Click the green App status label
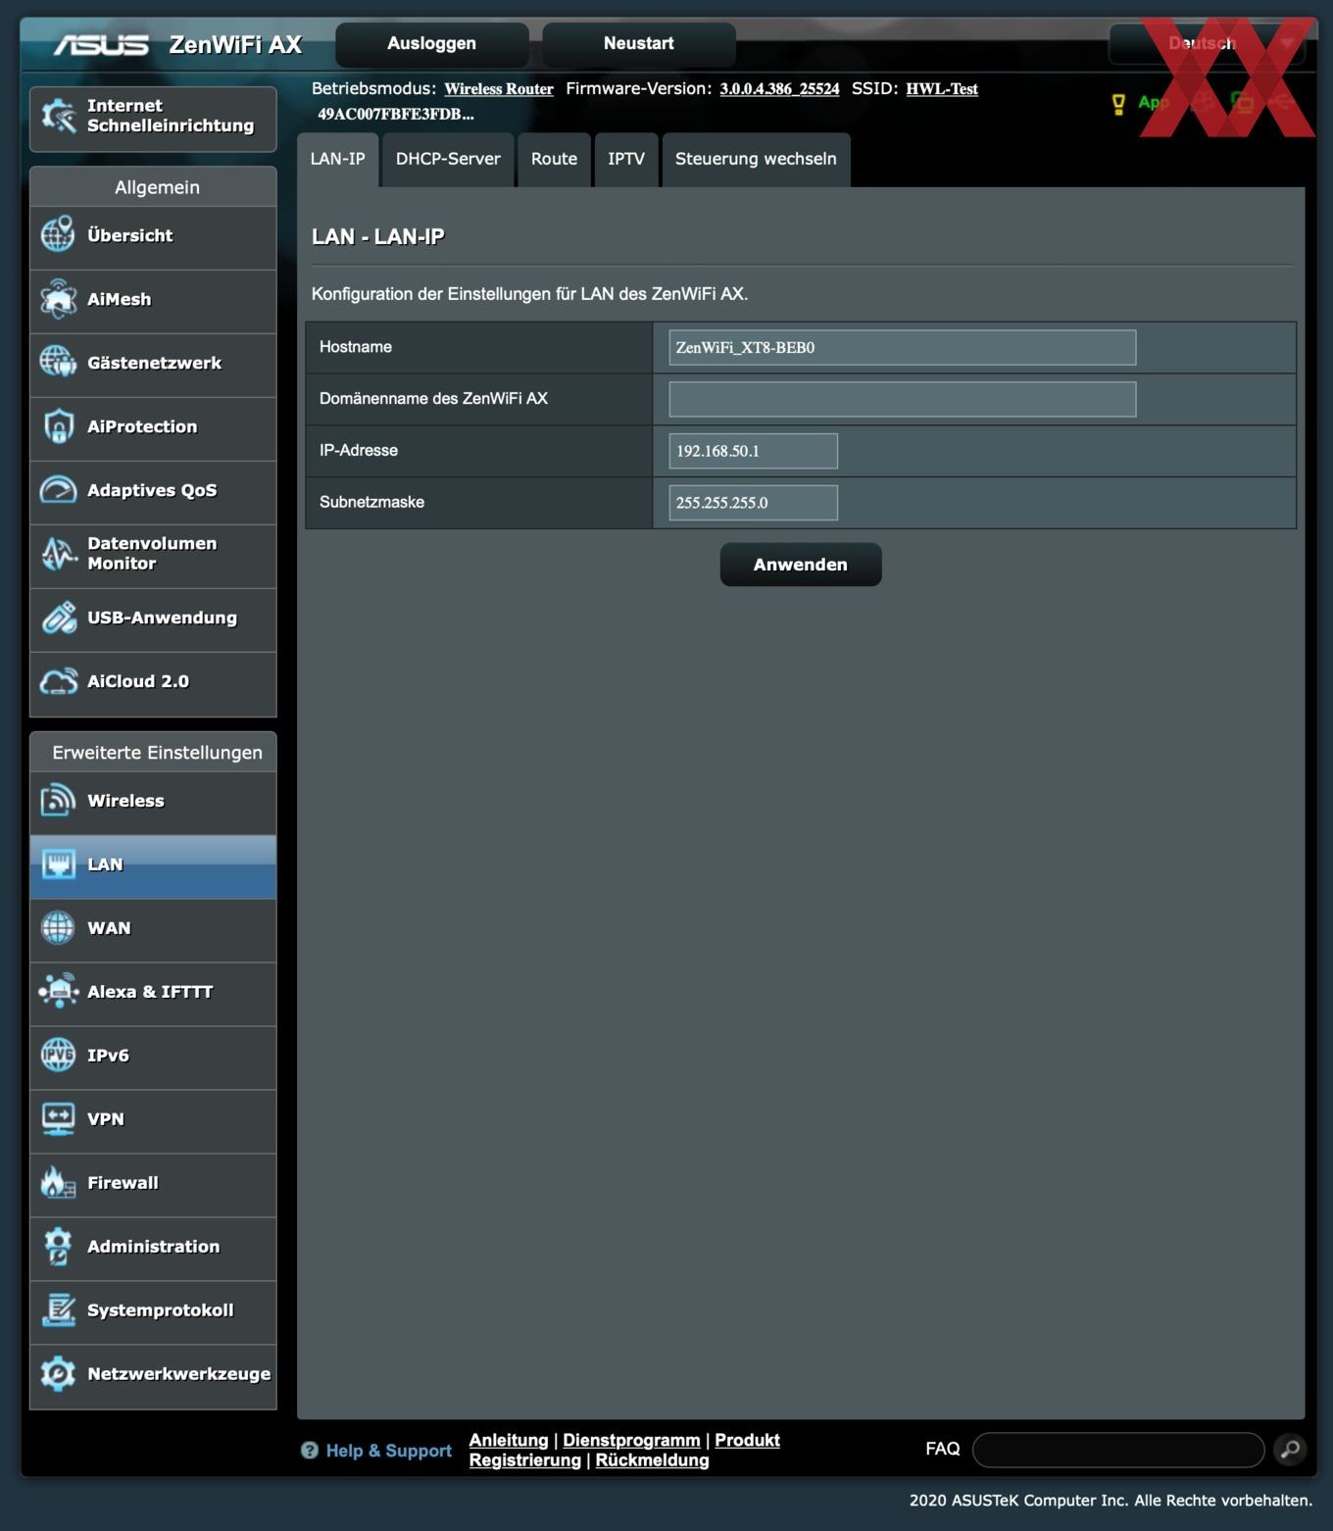 coord(1154,102)
